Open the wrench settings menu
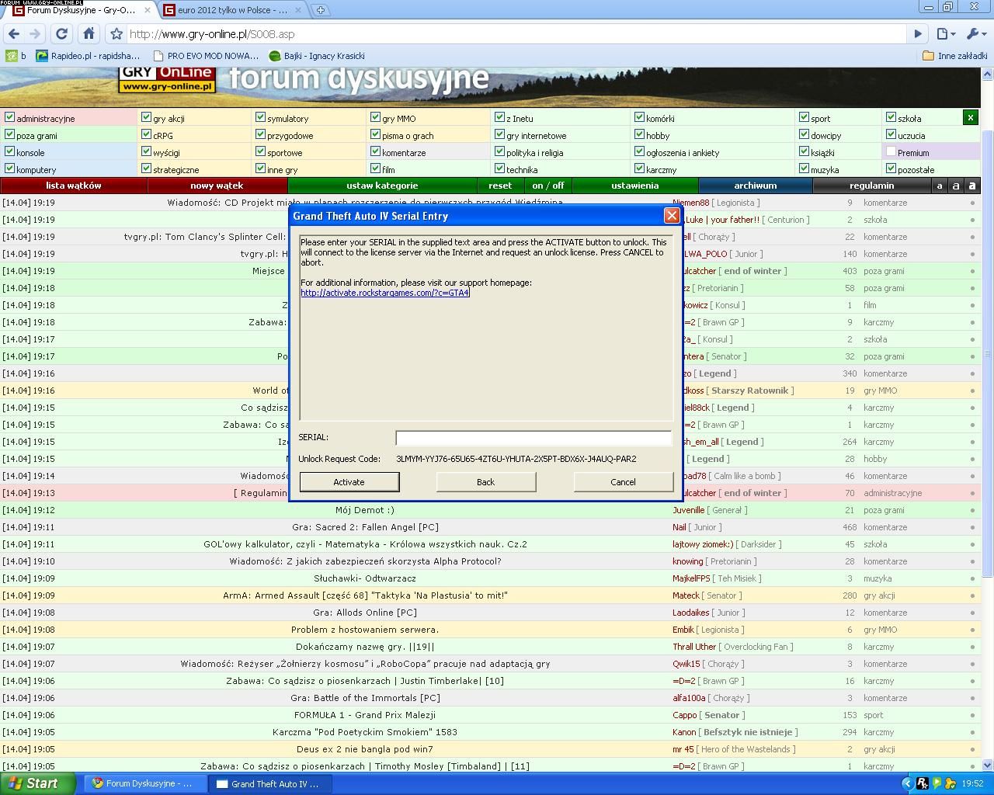Image resolution: width=994 pixels, height=795 pixels. point(975,34)
